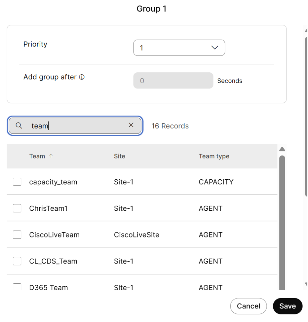Click the Team sort ascending arrow

51,156
